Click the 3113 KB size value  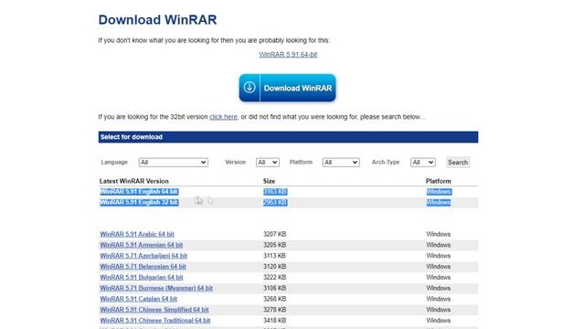(x=274, y=256)
